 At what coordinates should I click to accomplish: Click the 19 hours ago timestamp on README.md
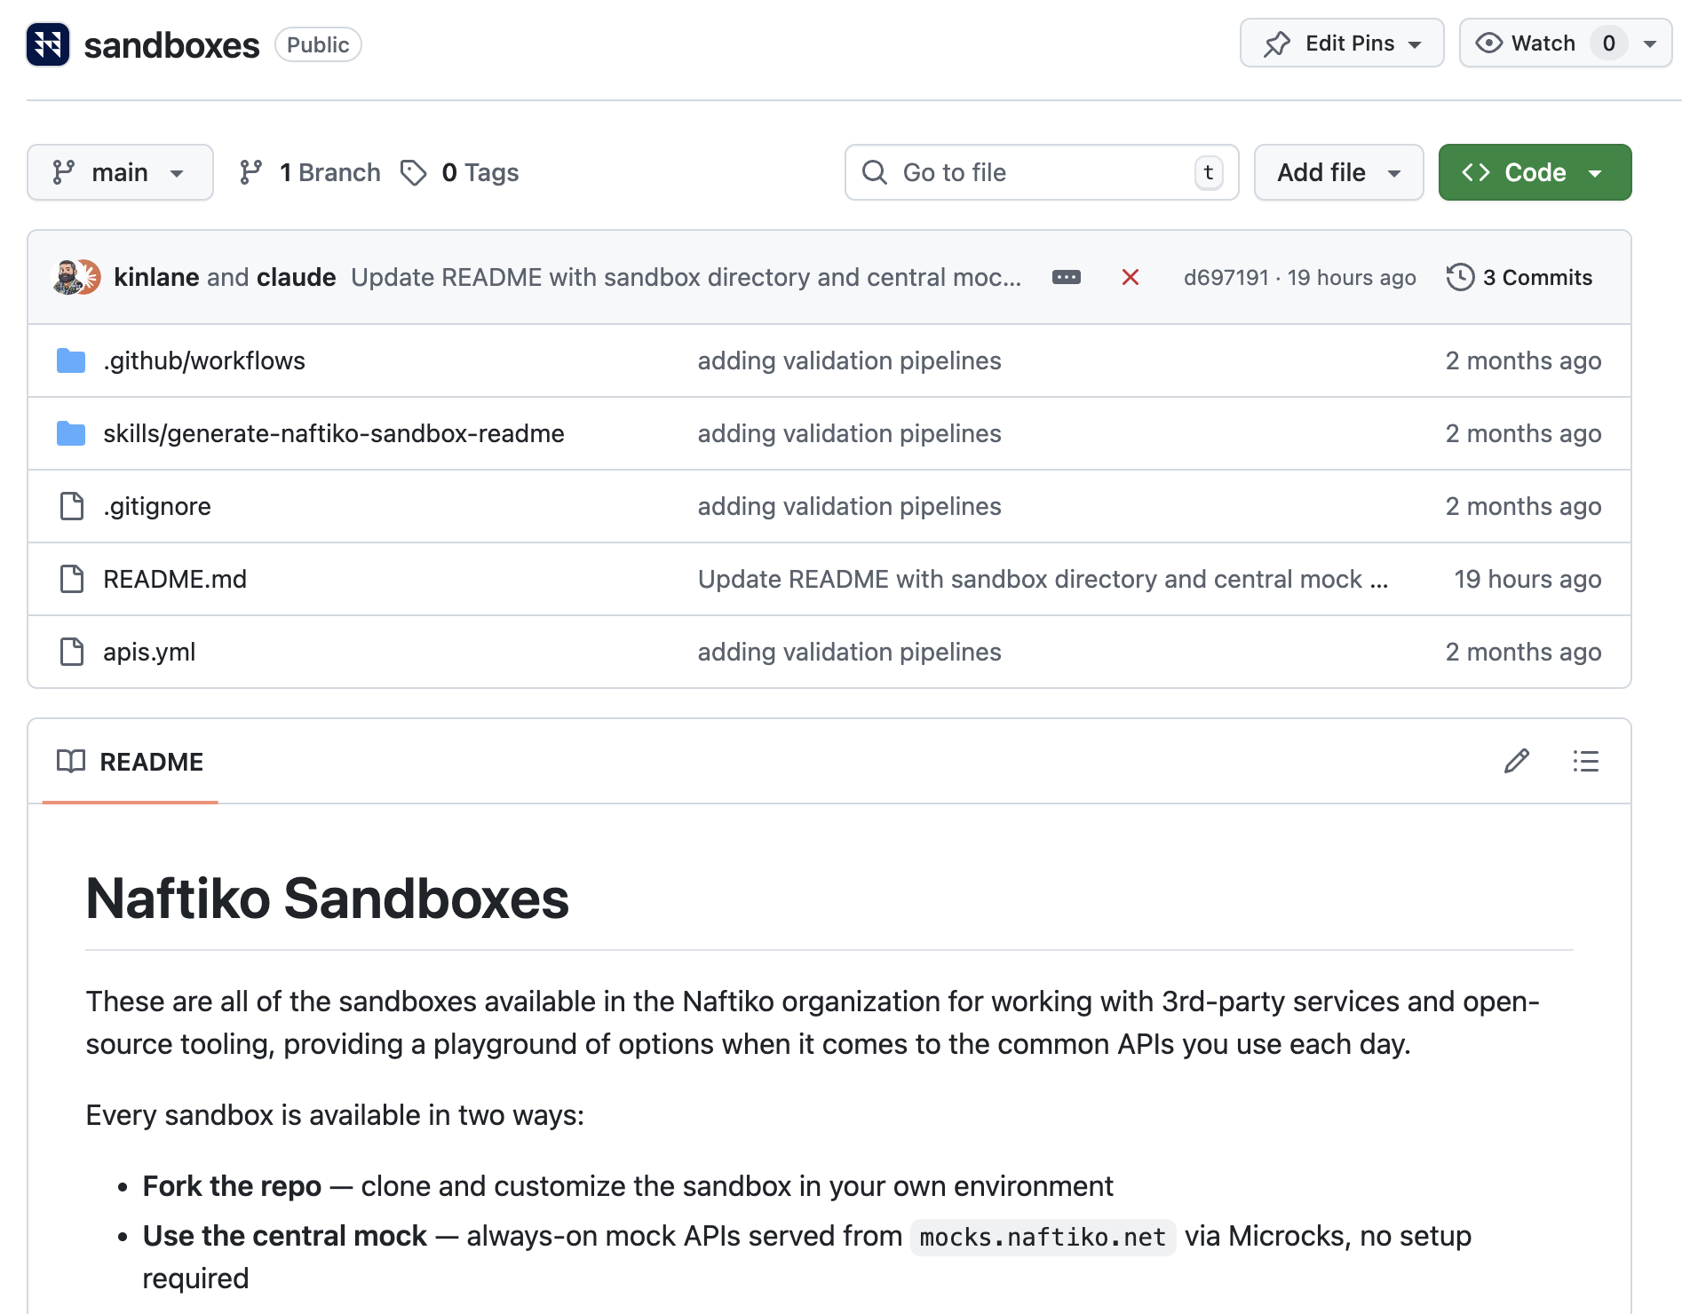click(1527, 579)
